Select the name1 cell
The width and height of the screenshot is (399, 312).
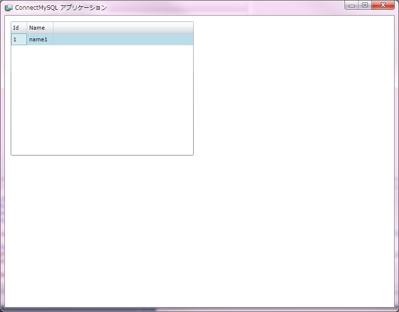pos(40,39)
